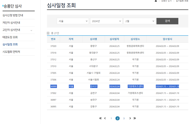Click row number 37005
This screenshot has height=124, width=192.
click(53, 73)
